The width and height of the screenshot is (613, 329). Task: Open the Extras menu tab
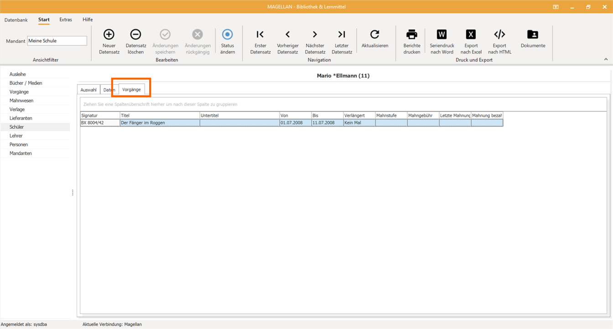click(x=66, y=20)
